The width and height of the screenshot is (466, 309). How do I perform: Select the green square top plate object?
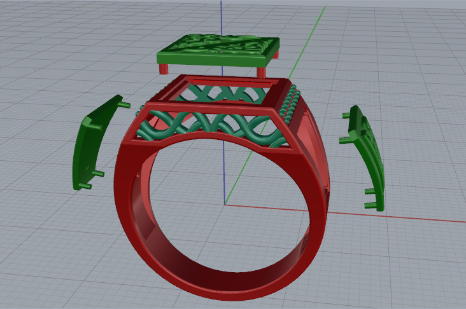(218, 51)
